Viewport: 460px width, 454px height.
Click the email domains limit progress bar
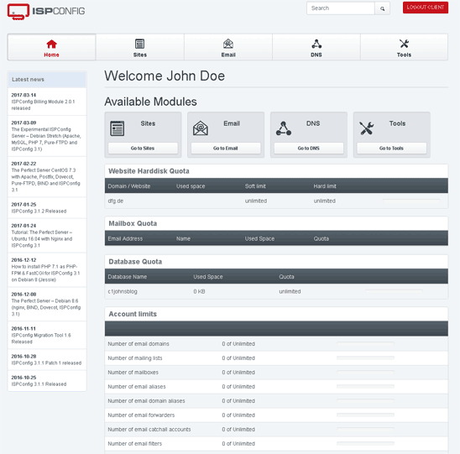coord(365,343)
